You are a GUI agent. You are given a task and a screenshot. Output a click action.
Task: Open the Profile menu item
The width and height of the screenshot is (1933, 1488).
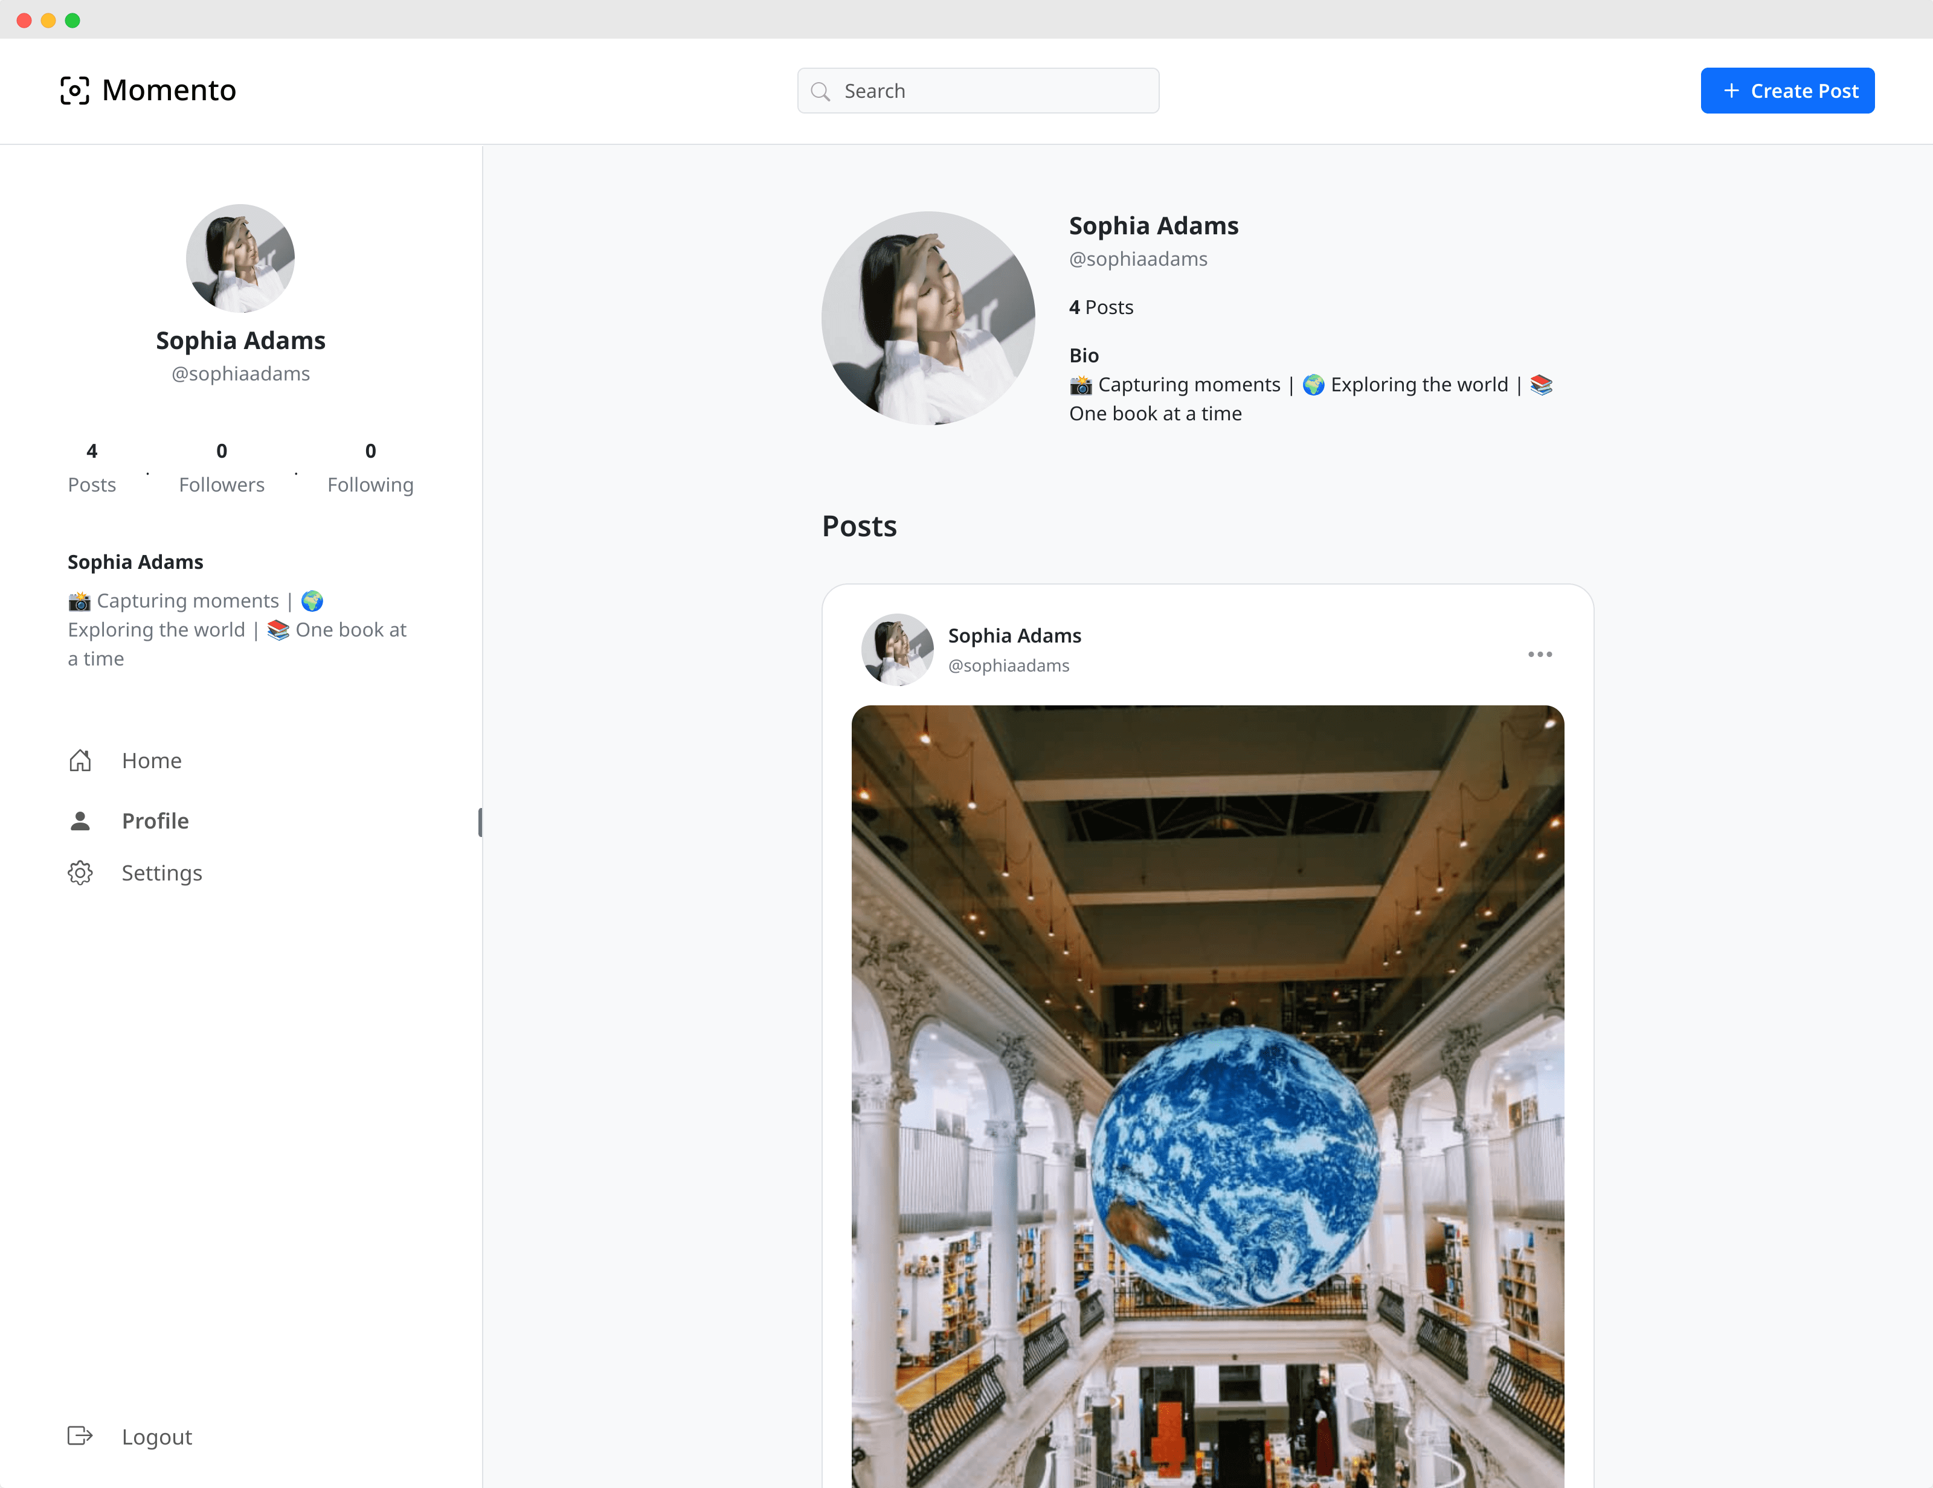pos(155,821)
